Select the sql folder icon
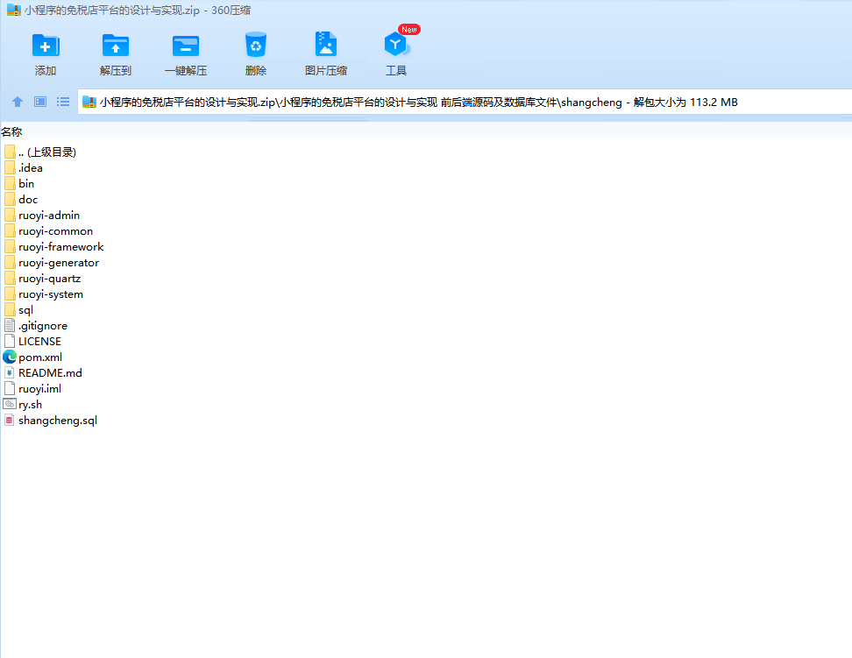852x658 pixels. 10,309
